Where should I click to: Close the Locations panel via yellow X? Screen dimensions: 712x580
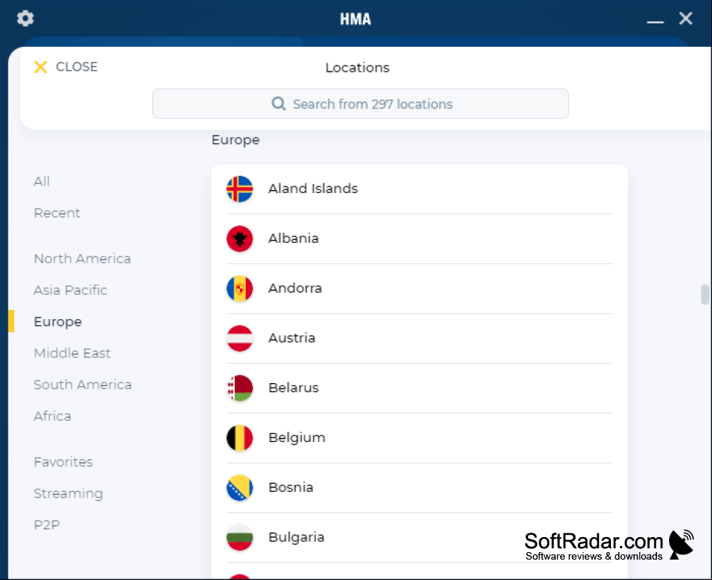(x=41, y=67)
